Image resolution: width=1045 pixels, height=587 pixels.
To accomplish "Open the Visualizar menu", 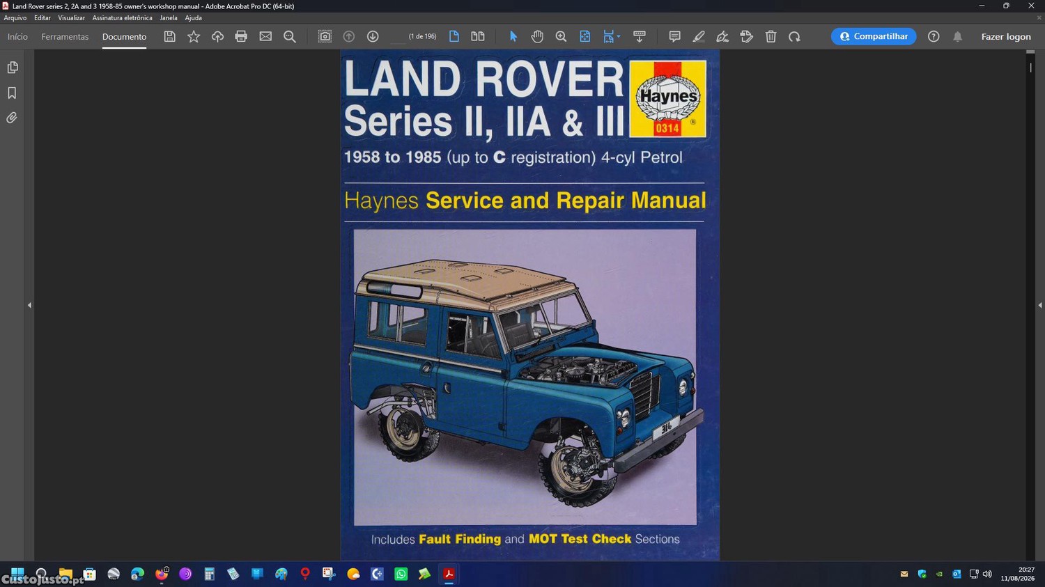I will pyautogui.click(x=71, y=18).
